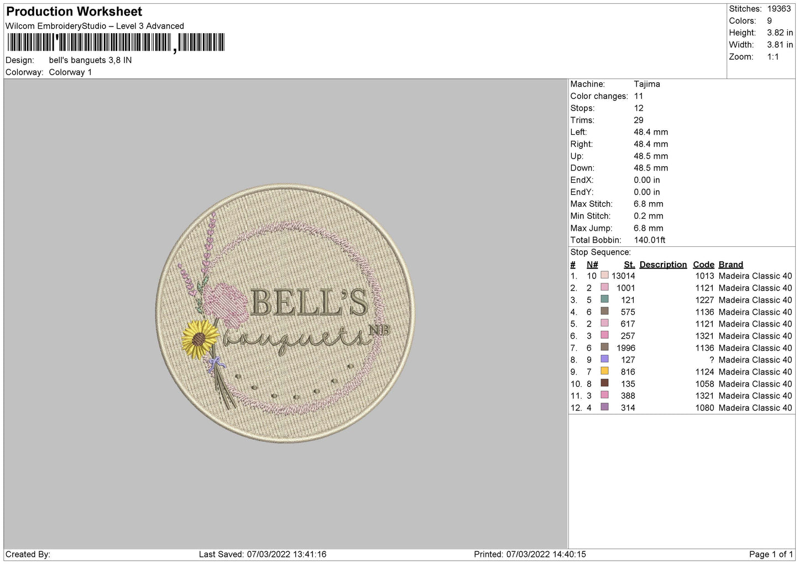Click the Last Saved timestamp 07/03/2022 13:41:16
Screen dimensions: 799x564
(x=286, y=554)
